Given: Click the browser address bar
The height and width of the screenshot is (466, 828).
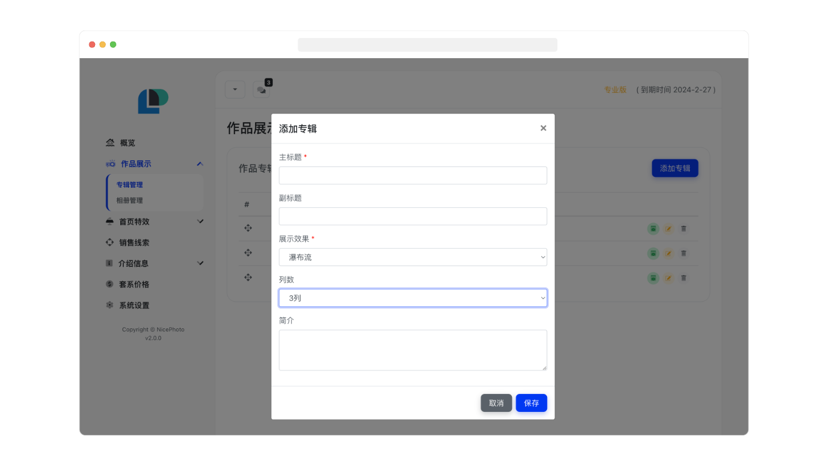Looking at the screenshot, I should 427,45.
